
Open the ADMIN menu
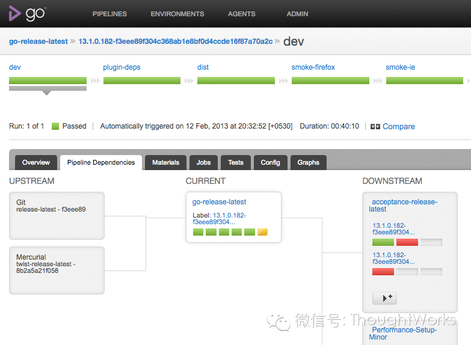pos(297,14)
